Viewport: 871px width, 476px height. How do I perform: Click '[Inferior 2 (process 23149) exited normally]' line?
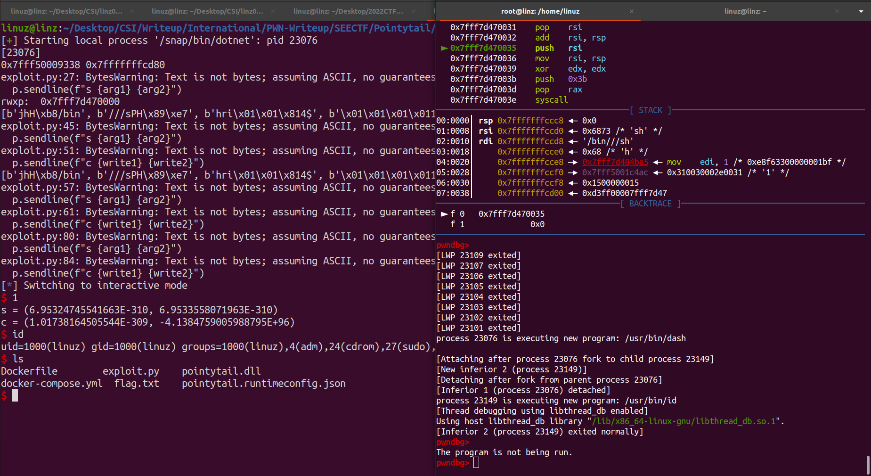[539, 432]
